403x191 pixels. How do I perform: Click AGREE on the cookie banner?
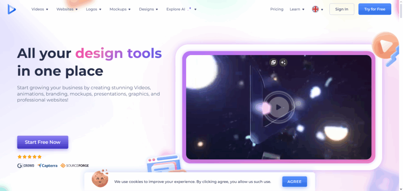(294, 182)
